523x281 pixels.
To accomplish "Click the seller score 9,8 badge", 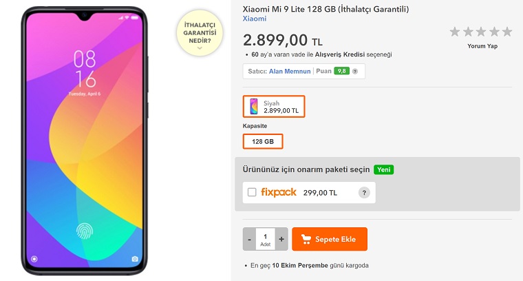I will [x=341, y=71].
